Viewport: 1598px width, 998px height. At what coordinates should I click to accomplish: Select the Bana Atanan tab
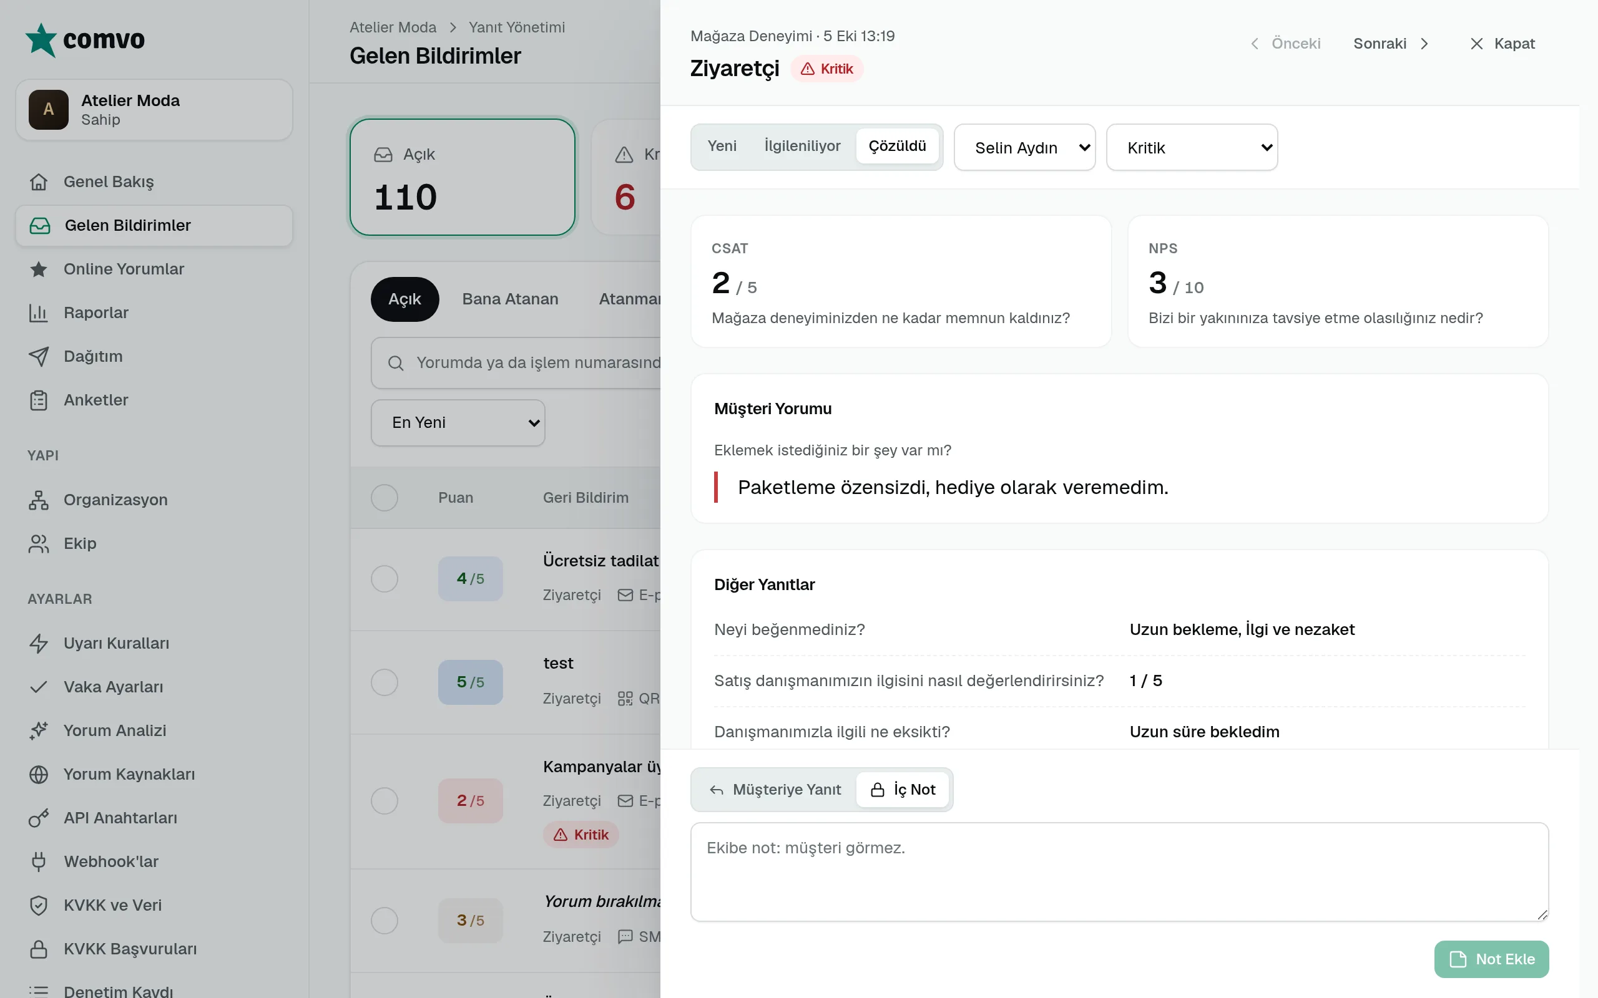coord(510,299)
